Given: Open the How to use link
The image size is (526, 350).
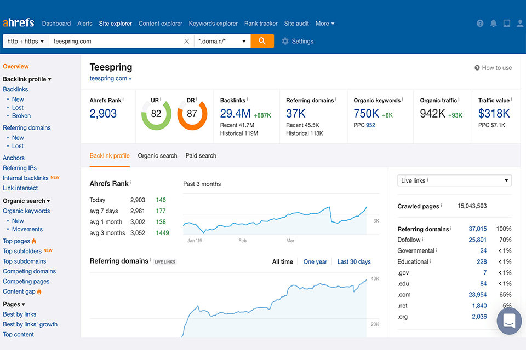Looking at the screenshot, I should tap(493, 68).
